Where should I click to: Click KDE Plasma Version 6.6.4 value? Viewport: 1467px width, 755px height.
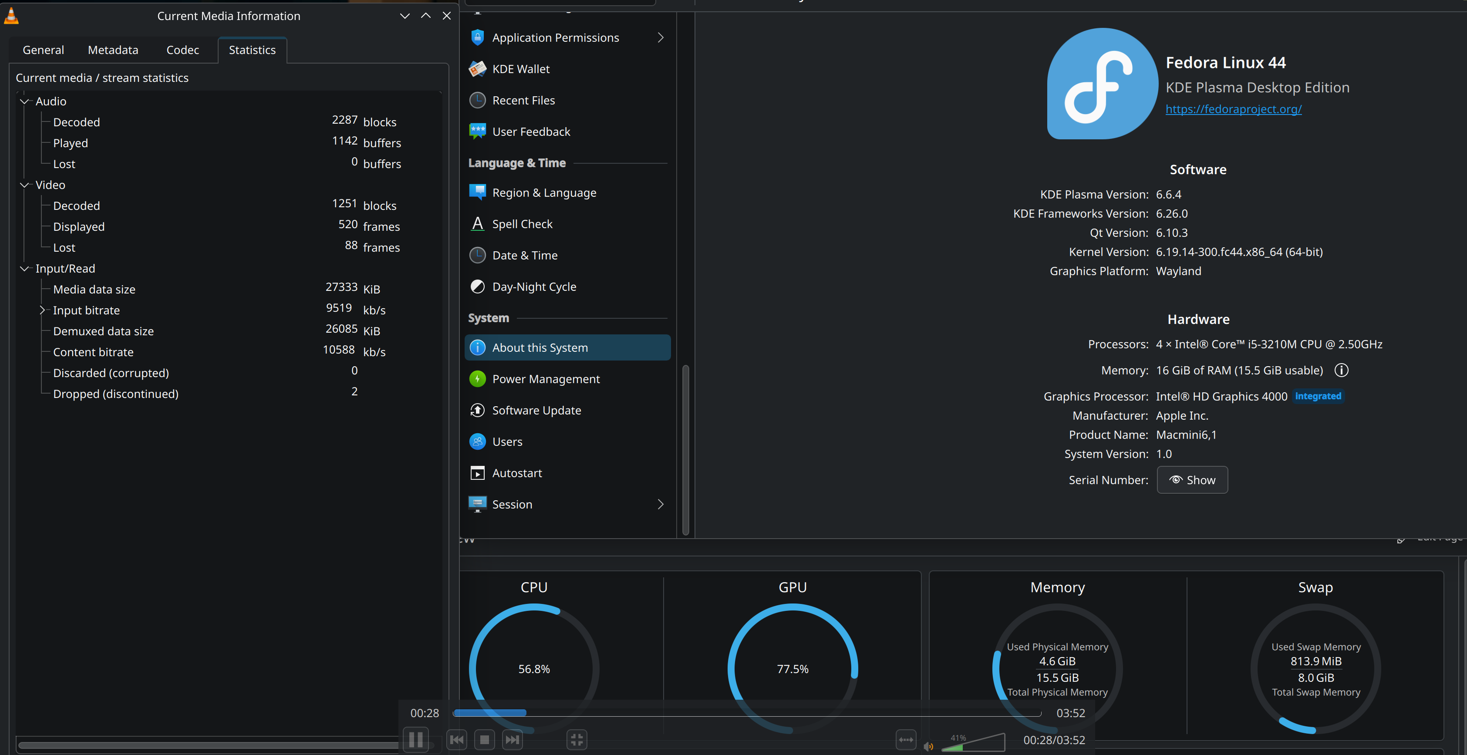tap(1169, 195)
